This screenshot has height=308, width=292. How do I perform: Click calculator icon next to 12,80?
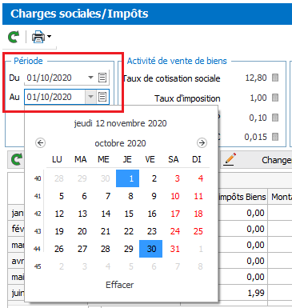pyautogui.click(x=275, y=78)
